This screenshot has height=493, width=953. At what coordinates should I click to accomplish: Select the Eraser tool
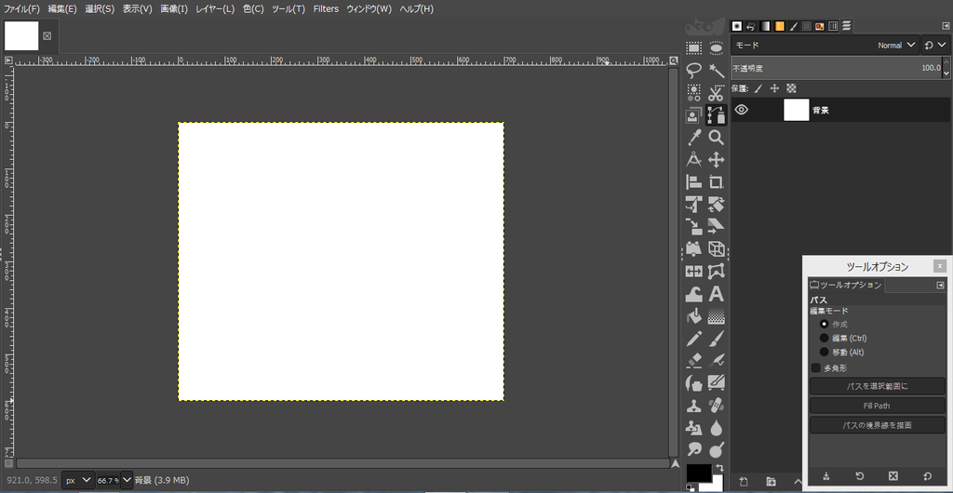tap(693, 361)
